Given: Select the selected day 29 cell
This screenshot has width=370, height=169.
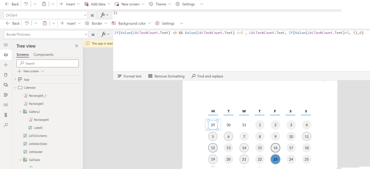Looking at the screenshot, I should click(x=213, y=125).
